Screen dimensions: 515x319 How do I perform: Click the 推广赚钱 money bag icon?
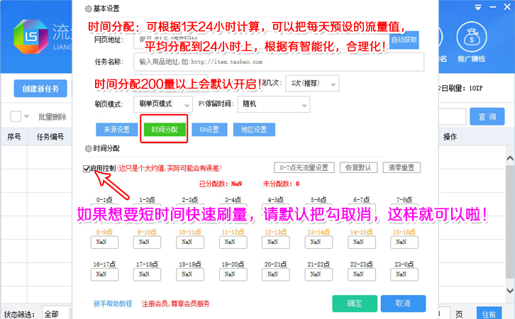coord(472,38)
